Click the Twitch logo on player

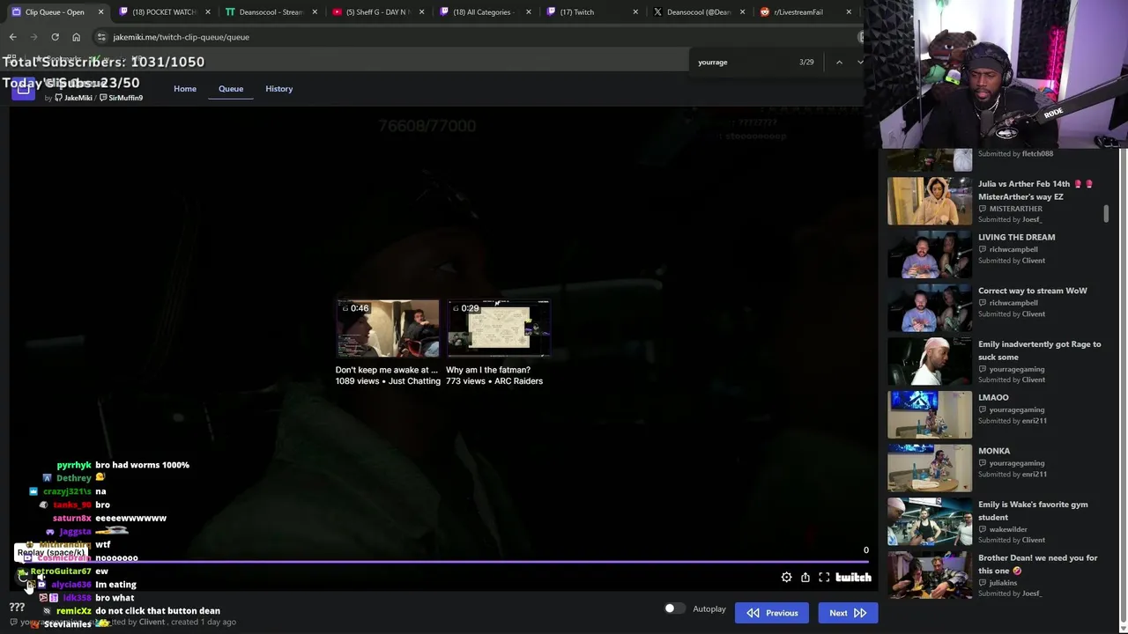[853, 578]
